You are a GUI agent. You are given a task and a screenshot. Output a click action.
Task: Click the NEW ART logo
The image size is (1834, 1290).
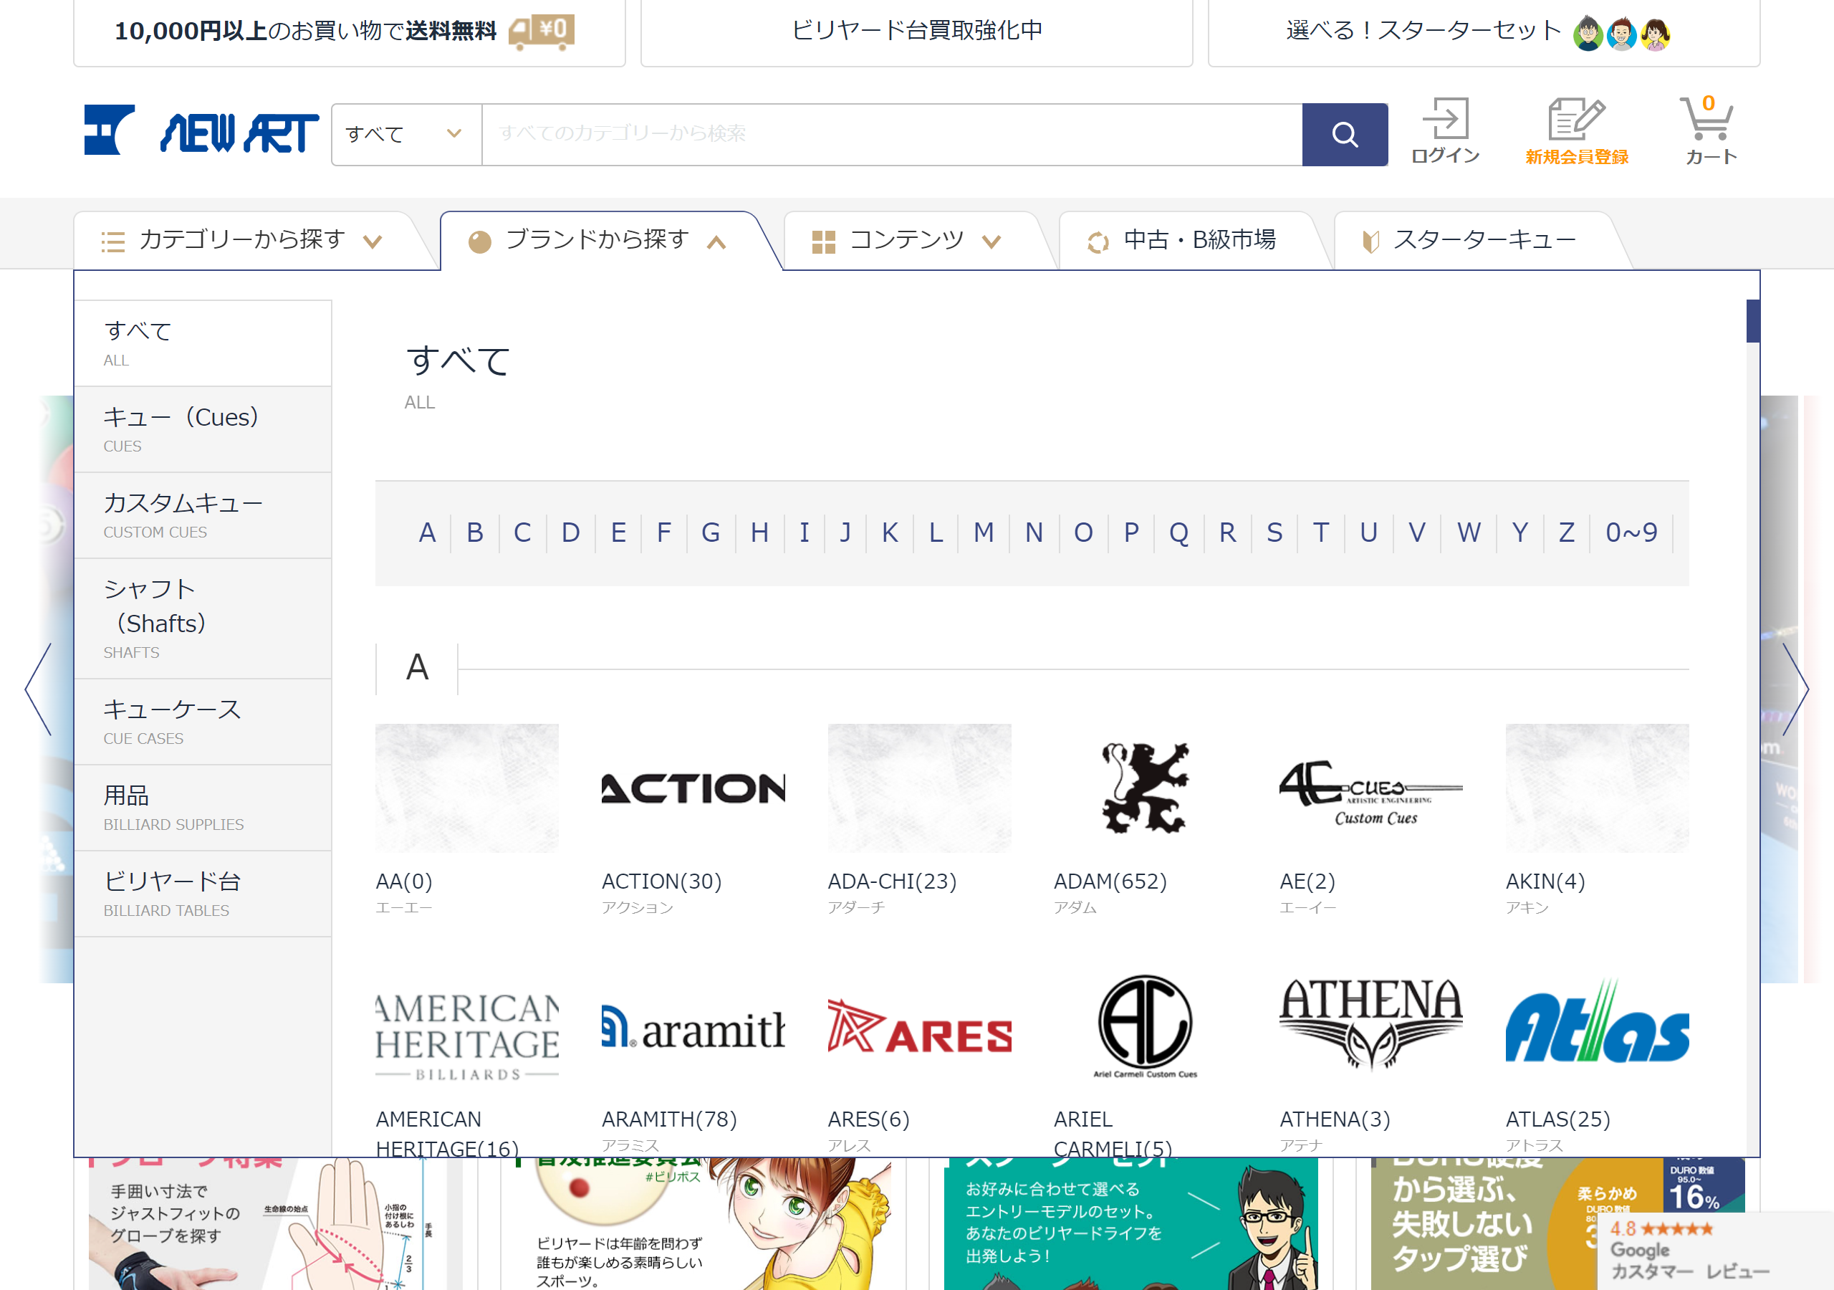coord(201,130)
